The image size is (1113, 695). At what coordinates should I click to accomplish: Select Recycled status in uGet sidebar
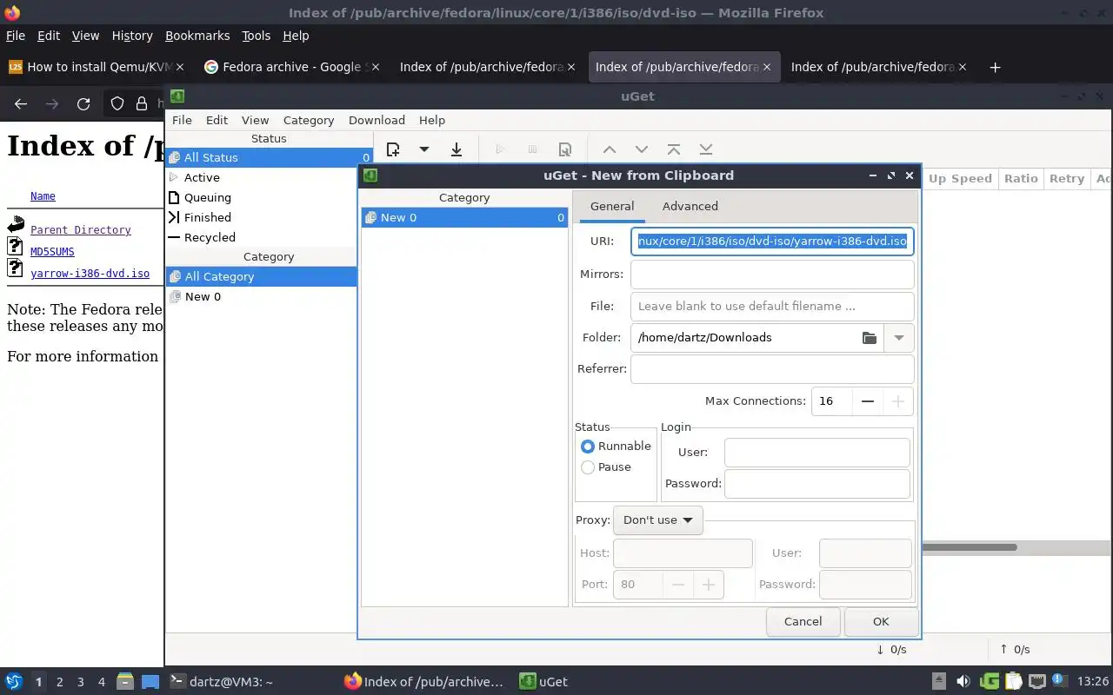(269, 237)
